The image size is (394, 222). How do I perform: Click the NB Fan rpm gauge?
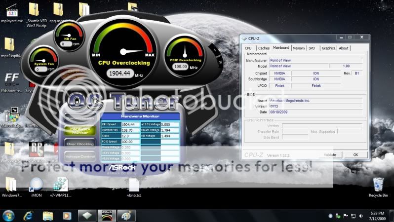point(69,35)
